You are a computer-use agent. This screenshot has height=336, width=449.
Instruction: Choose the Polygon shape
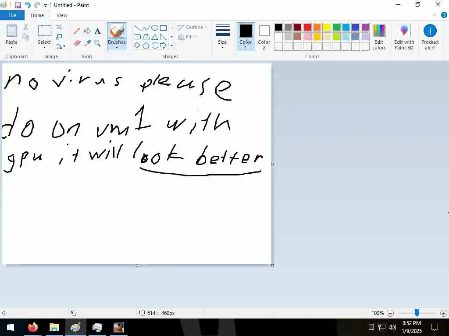146,37
